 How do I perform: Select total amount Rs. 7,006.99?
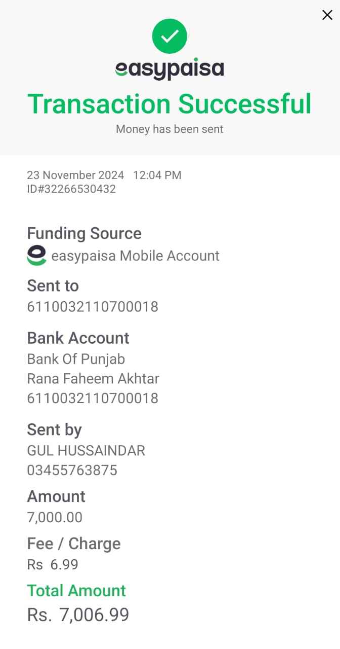pos(78,615)
